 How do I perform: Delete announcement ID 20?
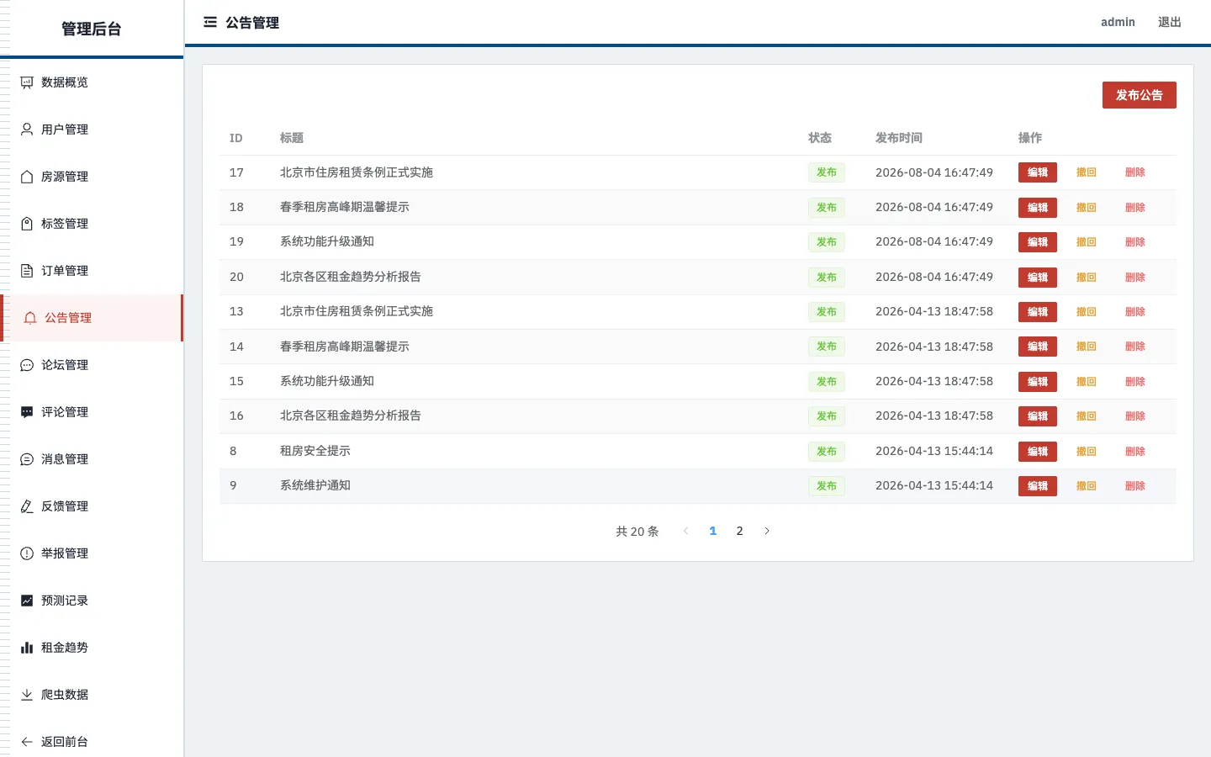point(1135,277)
